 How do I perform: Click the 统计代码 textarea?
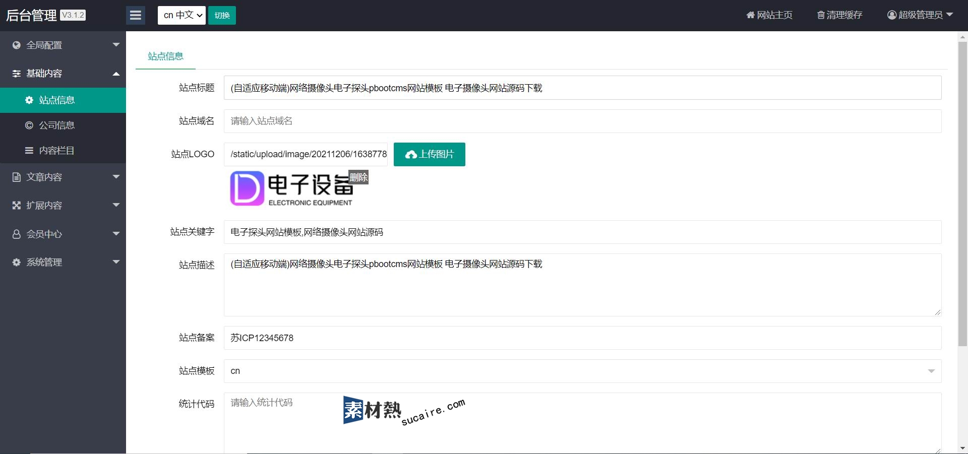click(x=582, y=423)
